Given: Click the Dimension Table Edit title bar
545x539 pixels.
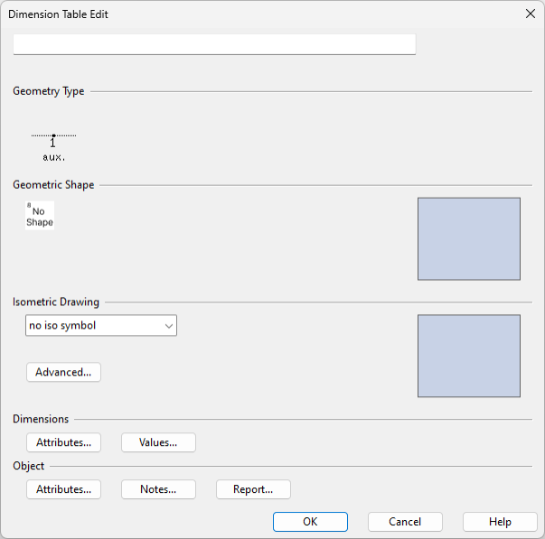Looking at the screenshot, I should pyautogui.click(x=226, y=14).
